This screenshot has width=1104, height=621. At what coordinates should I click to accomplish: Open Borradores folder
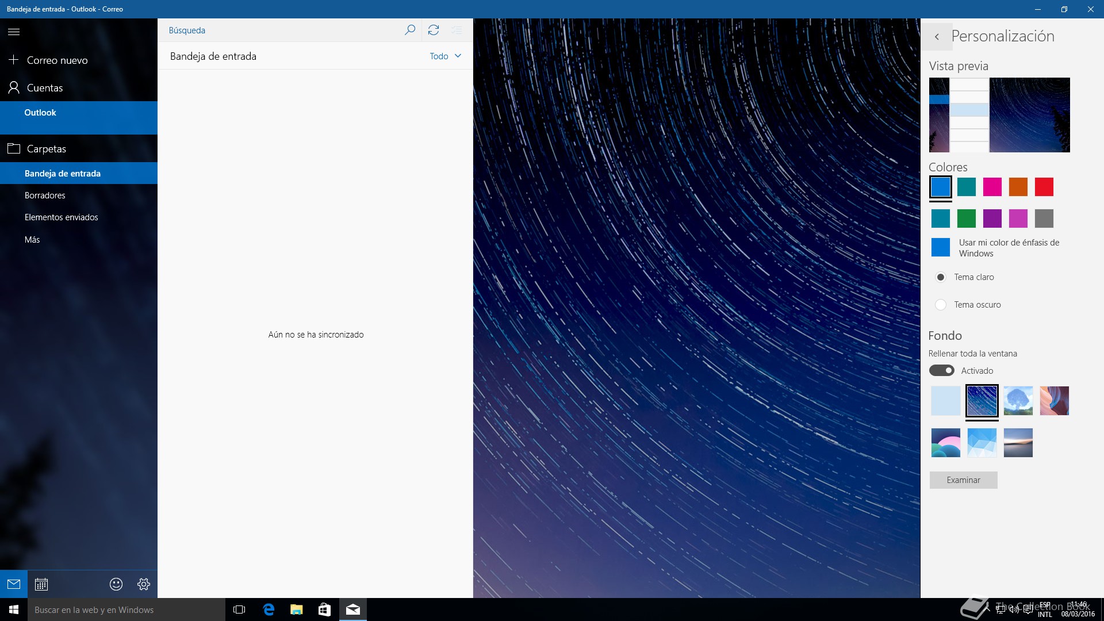pyautogui.click(x=79, y=195)
